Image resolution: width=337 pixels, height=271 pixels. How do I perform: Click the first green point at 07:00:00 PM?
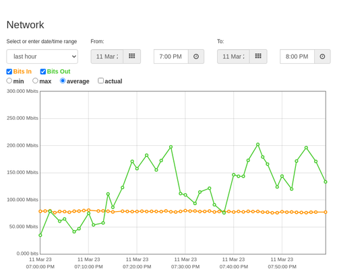tap(40, 235)
